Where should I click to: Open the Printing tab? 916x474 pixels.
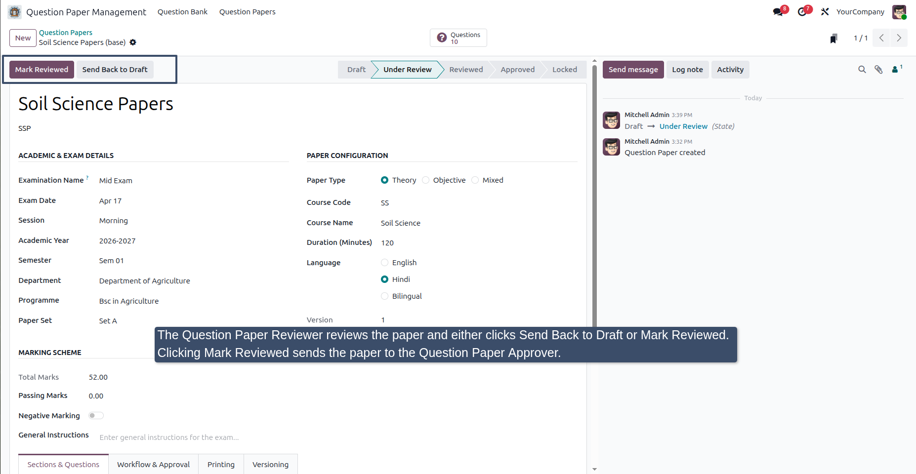(x=221, y=465)
